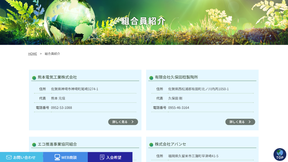
Task: Click the phone number 0952-53-1088
Action: (62, 108)
